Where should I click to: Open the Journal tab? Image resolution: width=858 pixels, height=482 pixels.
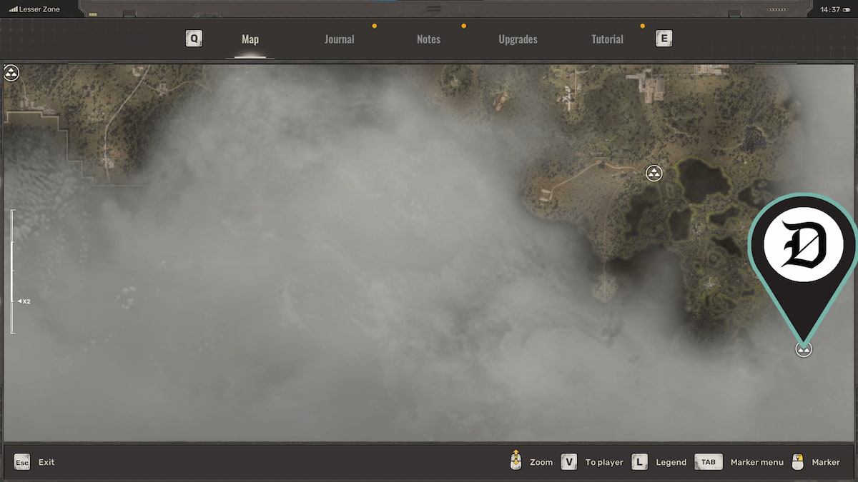coord(339,39)
